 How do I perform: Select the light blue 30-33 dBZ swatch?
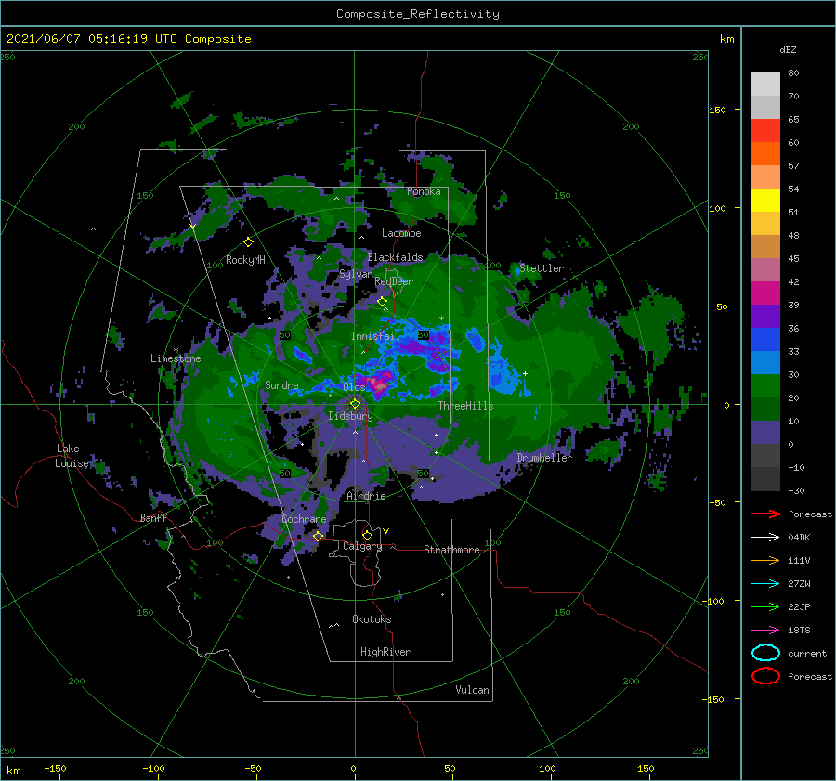point(765,363)
